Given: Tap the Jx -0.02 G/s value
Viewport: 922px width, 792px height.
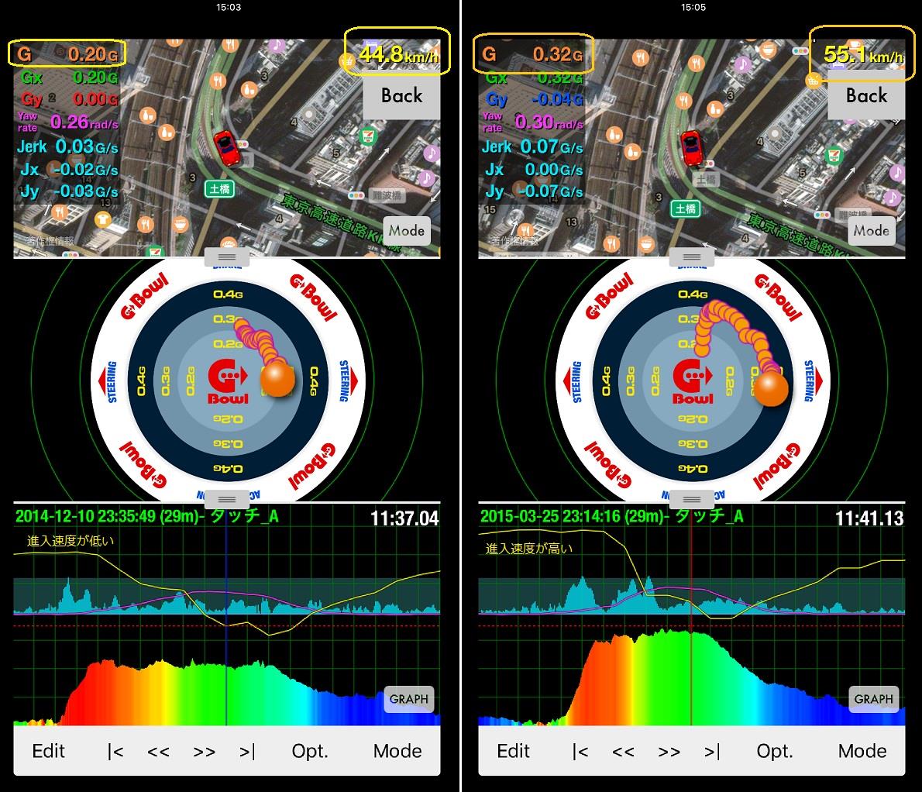Looking at the screenshot, I should (84, 170).
